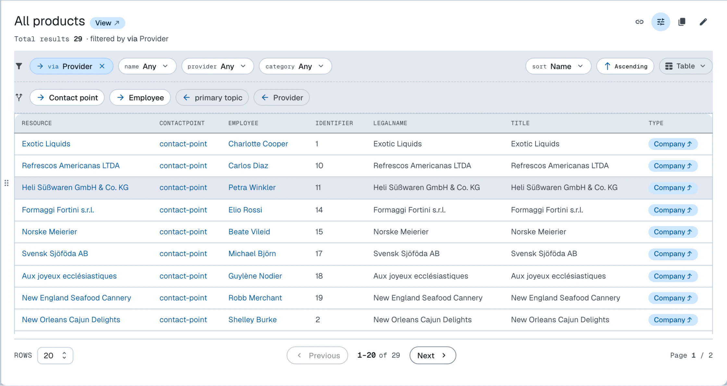Toggle the Ascending sort order

pos(625,66)
